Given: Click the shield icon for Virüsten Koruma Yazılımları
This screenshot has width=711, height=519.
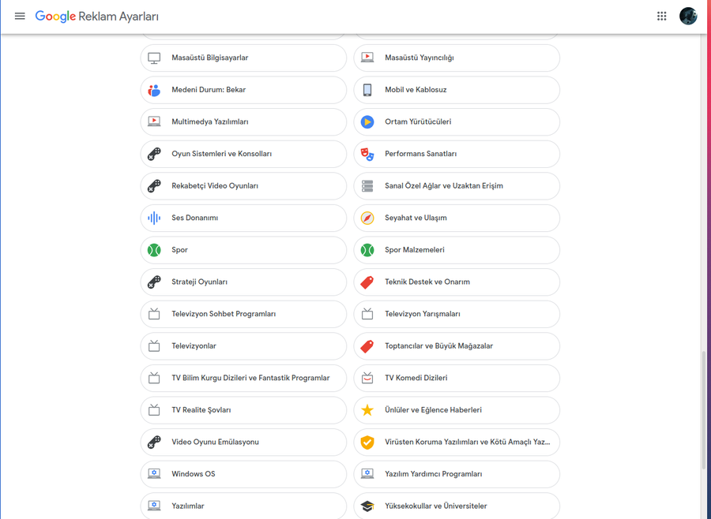Looking at the screenshot, I should coord(367,442).
